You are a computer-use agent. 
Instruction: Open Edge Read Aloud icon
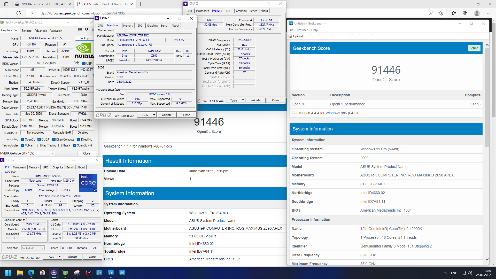[x=431, y=13]
